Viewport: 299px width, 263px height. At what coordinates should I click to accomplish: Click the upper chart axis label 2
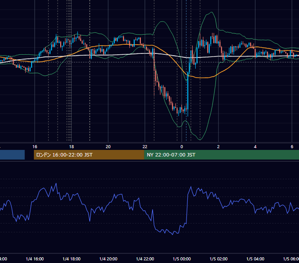pos(219,147)
